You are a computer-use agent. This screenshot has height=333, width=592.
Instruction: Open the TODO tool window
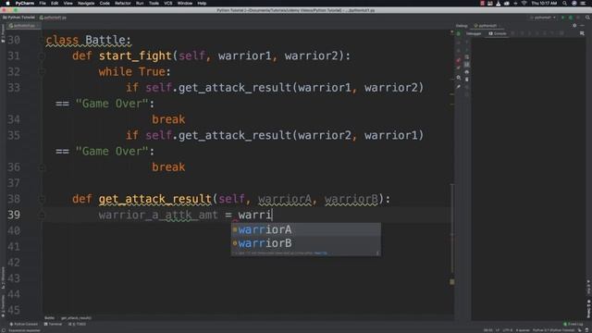77,324
